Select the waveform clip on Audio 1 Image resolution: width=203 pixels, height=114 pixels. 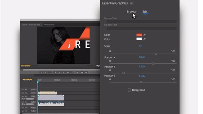click(51, 103)
